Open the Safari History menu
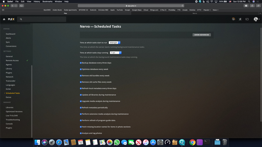Viewport: 262px width, 147px height. click(37, 1)
